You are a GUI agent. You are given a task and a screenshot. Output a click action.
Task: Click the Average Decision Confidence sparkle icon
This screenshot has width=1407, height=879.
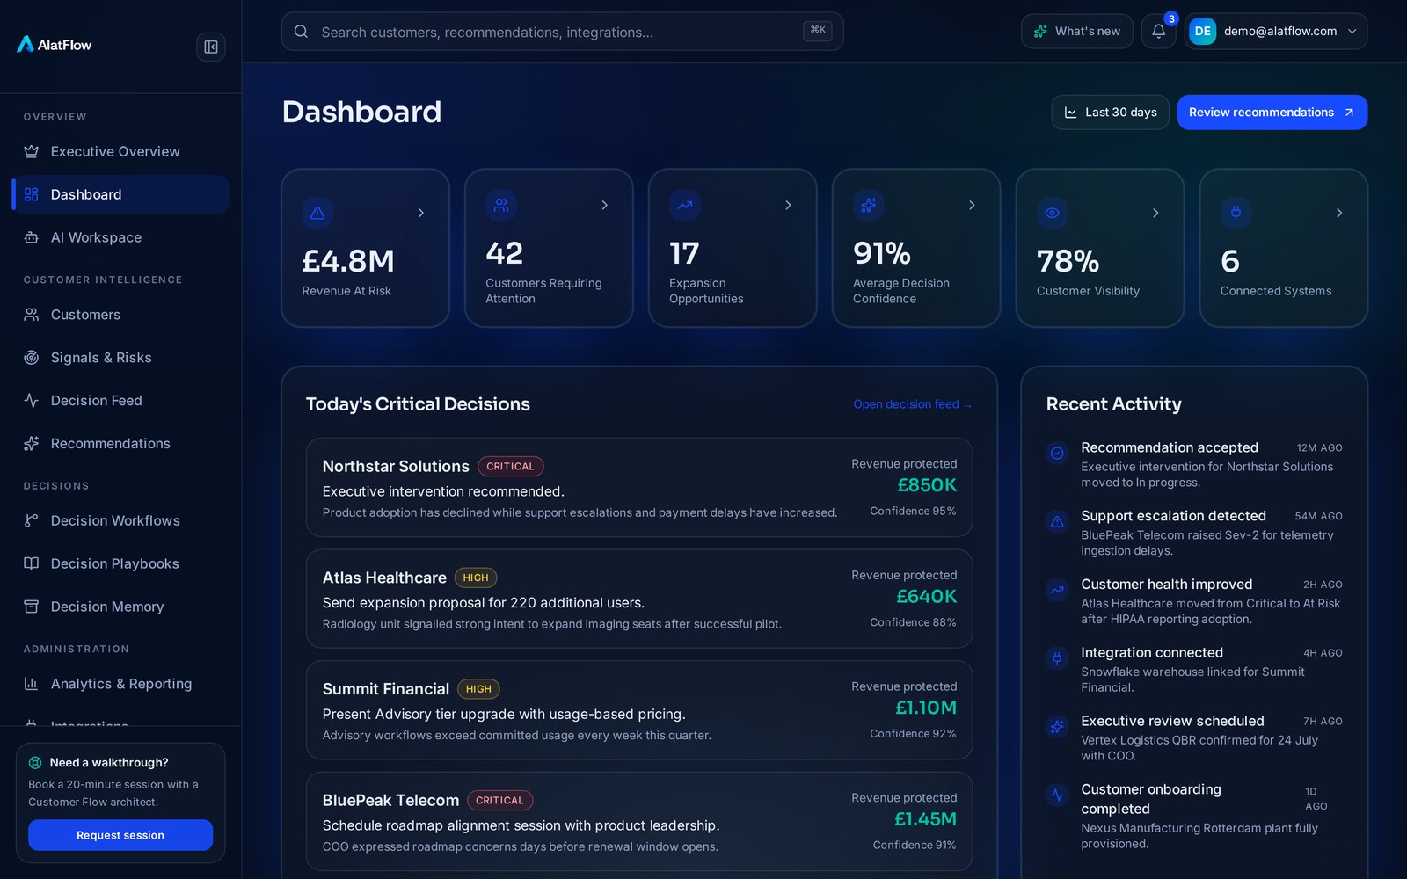tap(869, 205)
